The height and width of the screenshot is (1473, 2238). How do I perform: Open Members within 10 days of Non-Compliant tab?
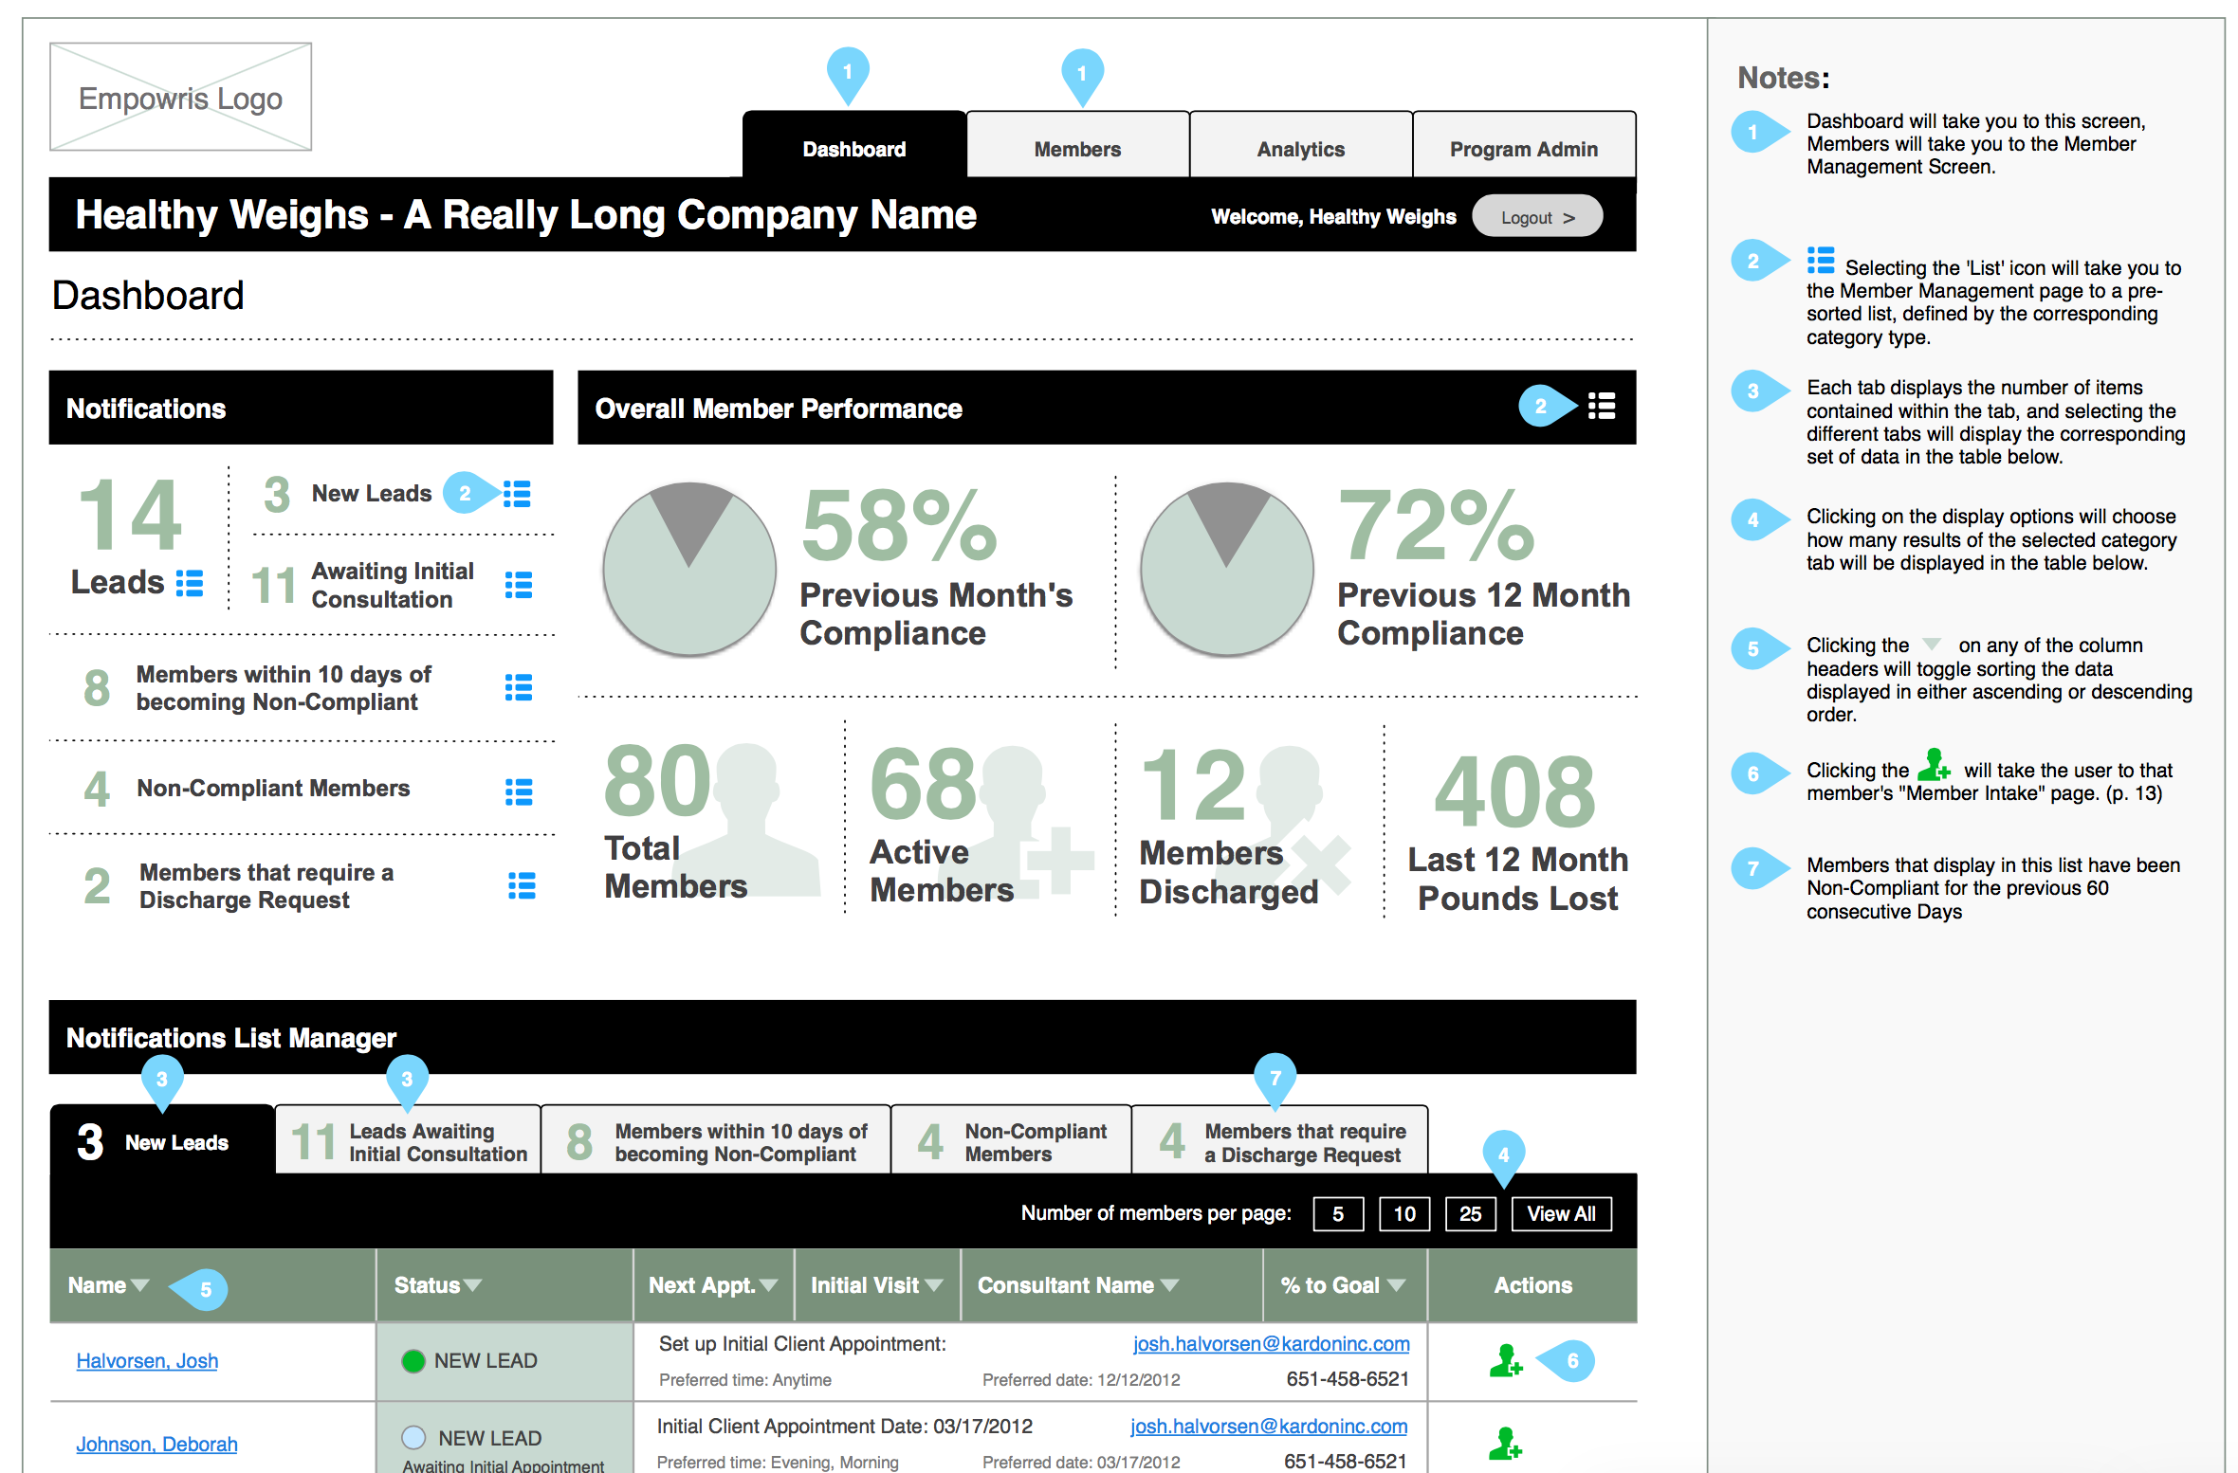(716, 1140)
